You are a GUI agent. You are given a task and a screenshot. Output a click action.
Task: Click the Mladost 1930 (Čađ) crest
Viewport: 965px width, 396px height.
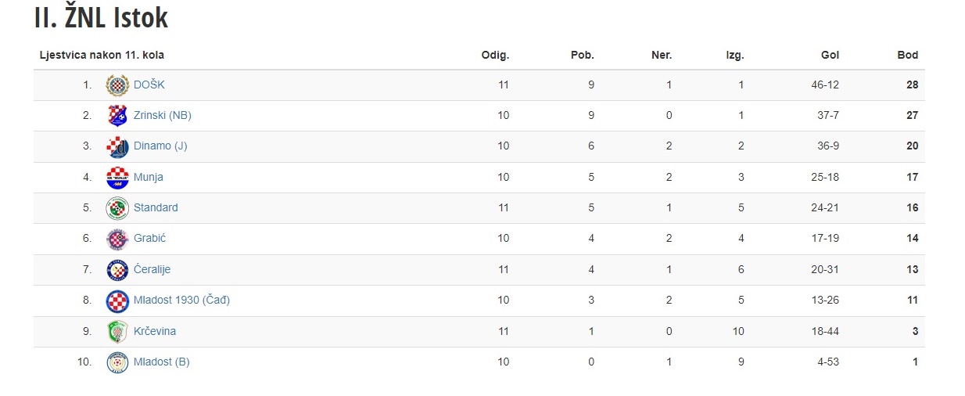click(x=117, y=301)
